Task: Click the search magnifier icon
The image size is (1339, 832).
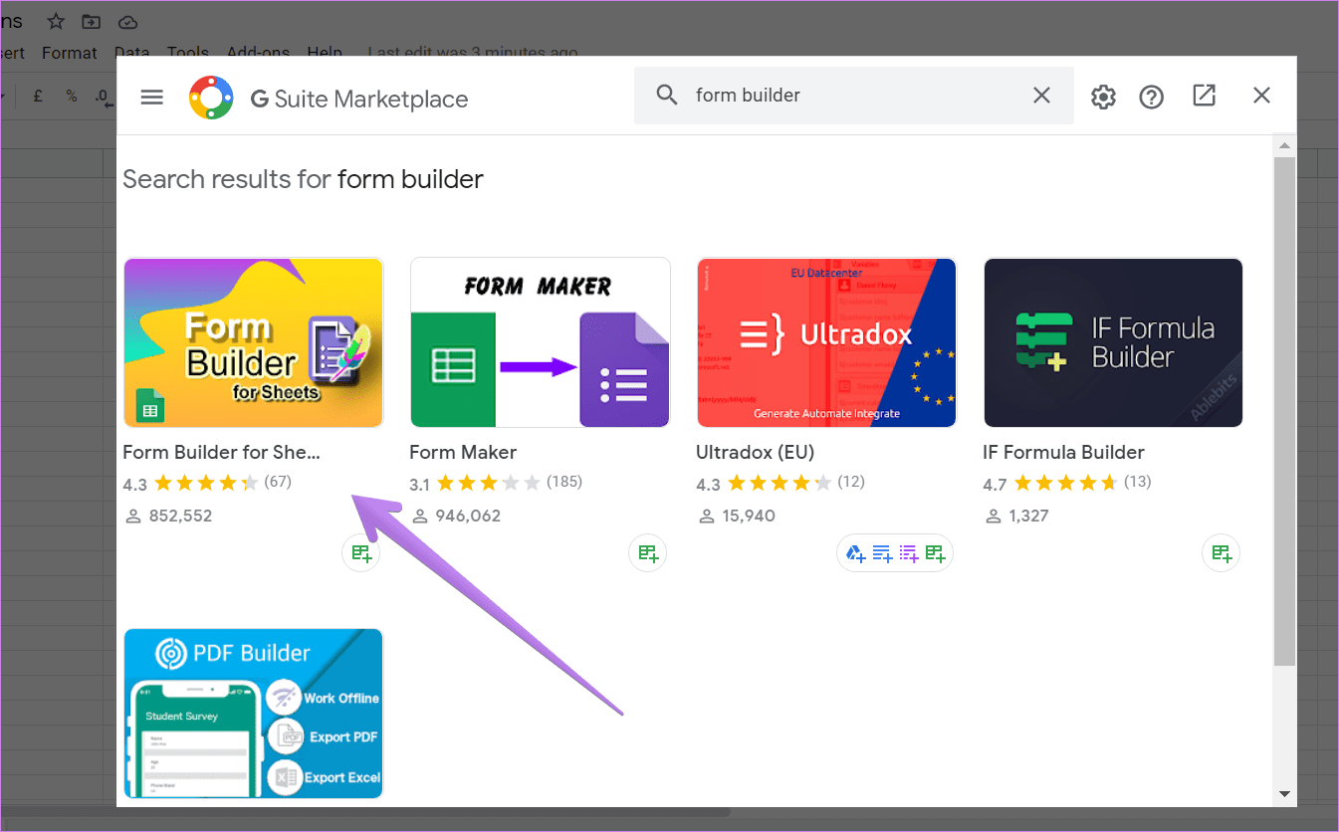Action: click(666, 95)
